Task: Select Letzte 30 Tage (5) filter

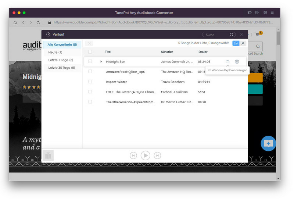Action: coord(62,68)
